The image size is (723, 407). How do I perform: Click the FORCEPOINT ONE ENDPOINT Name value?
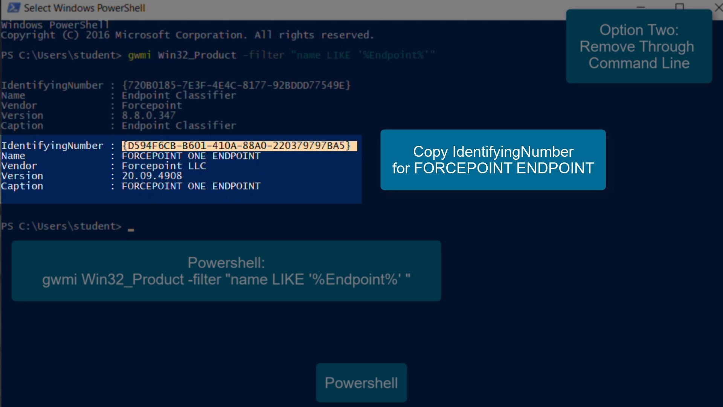[191, 156]
